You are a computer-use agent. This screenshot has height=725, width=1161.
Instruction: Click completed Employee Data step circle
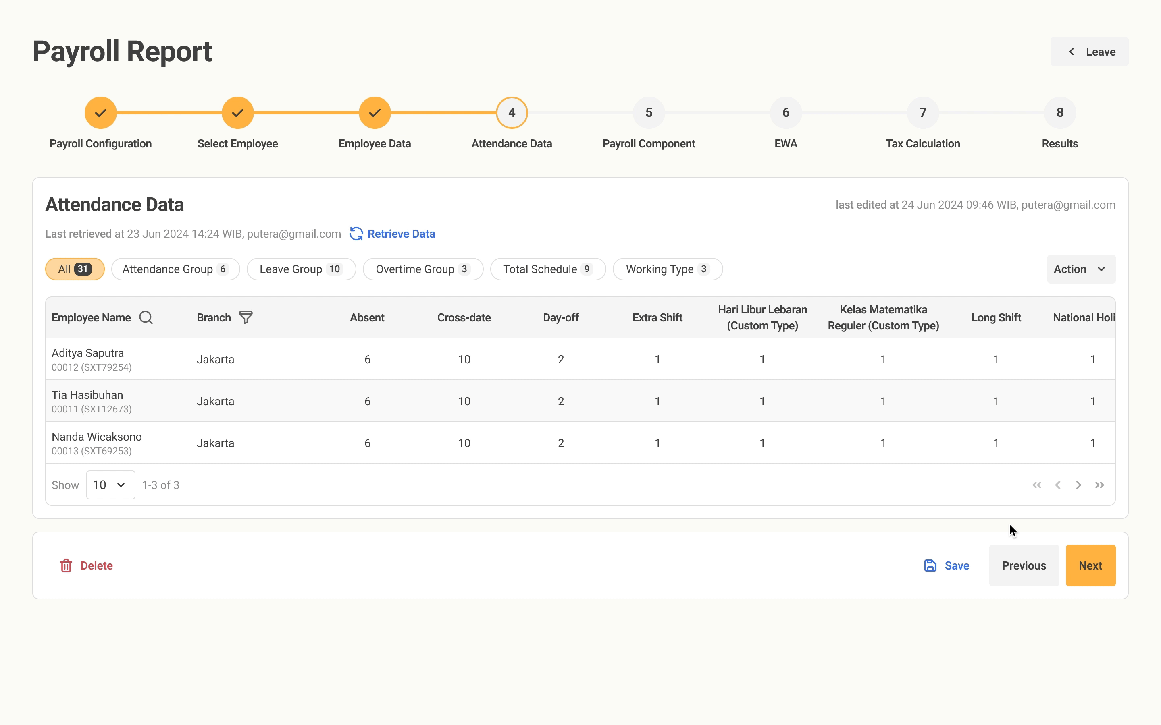(375, 113)
